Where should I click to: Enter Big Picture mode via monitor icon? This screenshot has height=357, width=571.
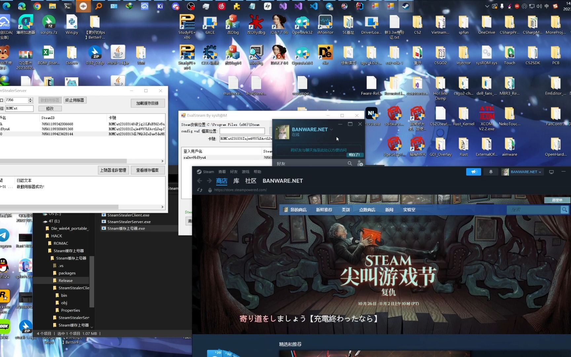tap(551, 172)
